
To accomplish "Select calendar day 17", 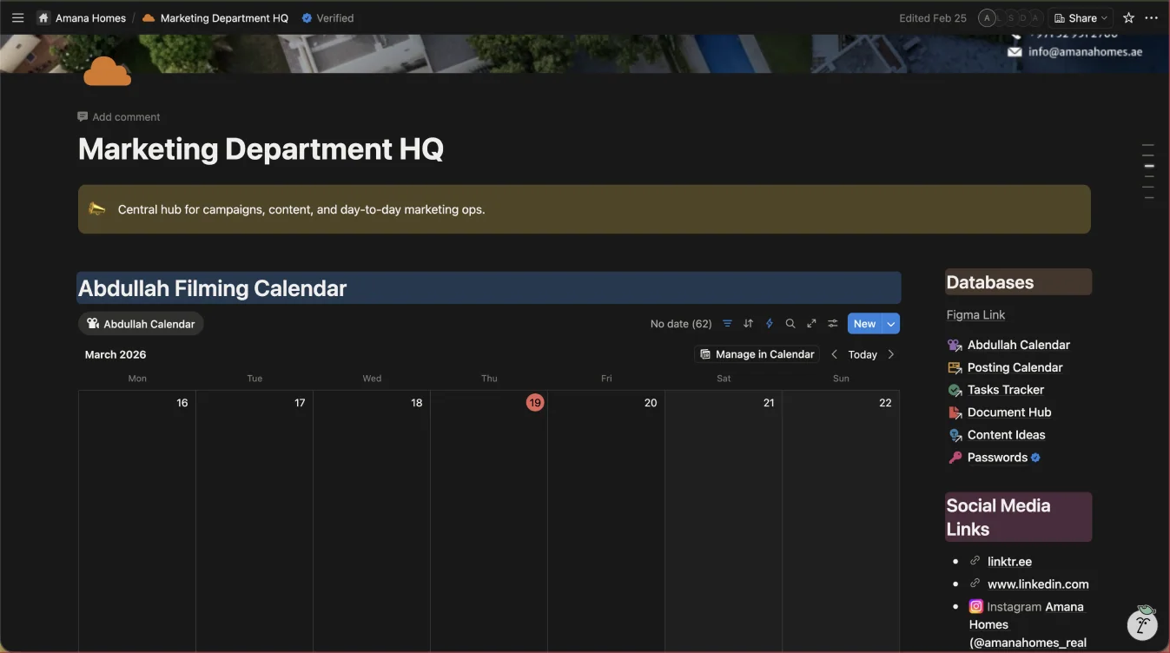I will point(300,403).
